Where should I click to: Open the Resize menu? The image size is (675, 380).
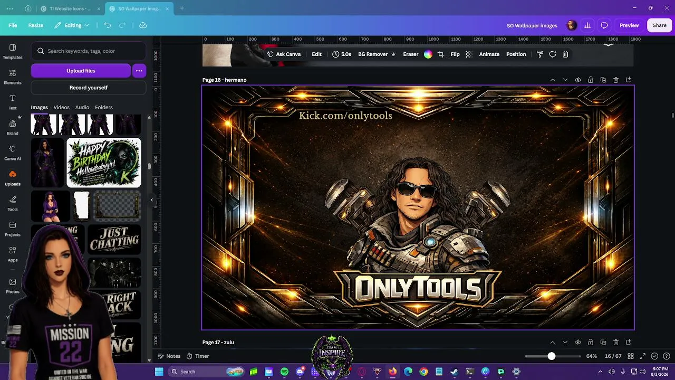pyautogui.click(x=36, y=25)
